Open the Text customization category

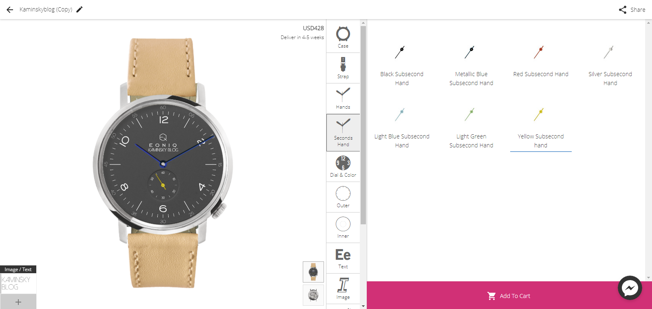[343, 258]
